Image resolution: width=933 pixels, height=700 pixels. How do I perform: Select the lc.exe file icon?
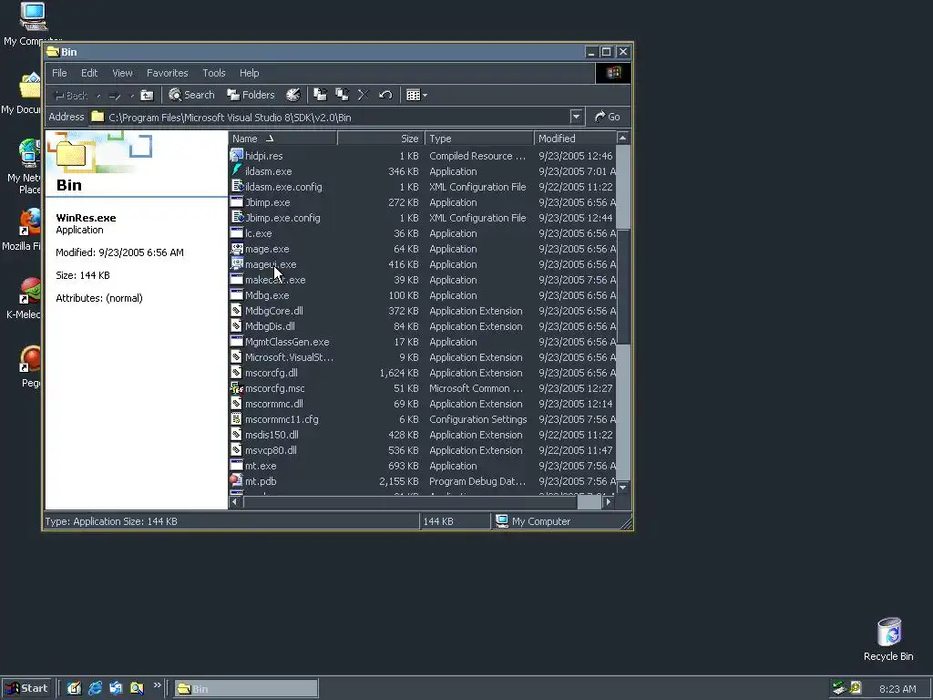[236, 232]
